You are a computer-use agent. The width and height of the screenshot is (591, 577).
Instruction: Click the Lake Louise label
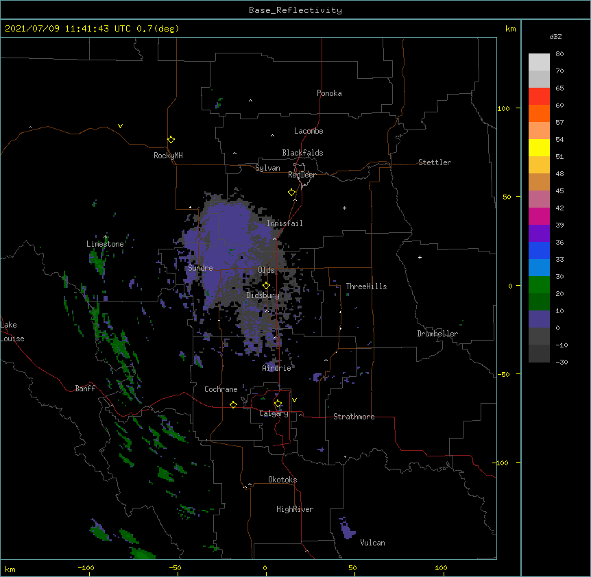tap(12, 332)
